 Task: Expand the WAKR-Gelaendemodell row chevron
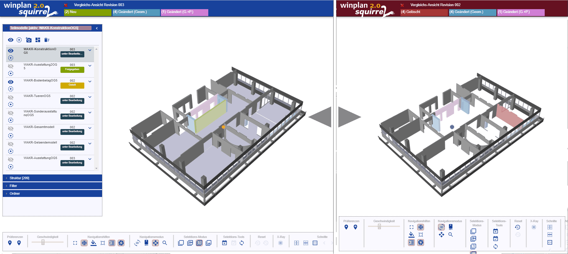(90, 143)
